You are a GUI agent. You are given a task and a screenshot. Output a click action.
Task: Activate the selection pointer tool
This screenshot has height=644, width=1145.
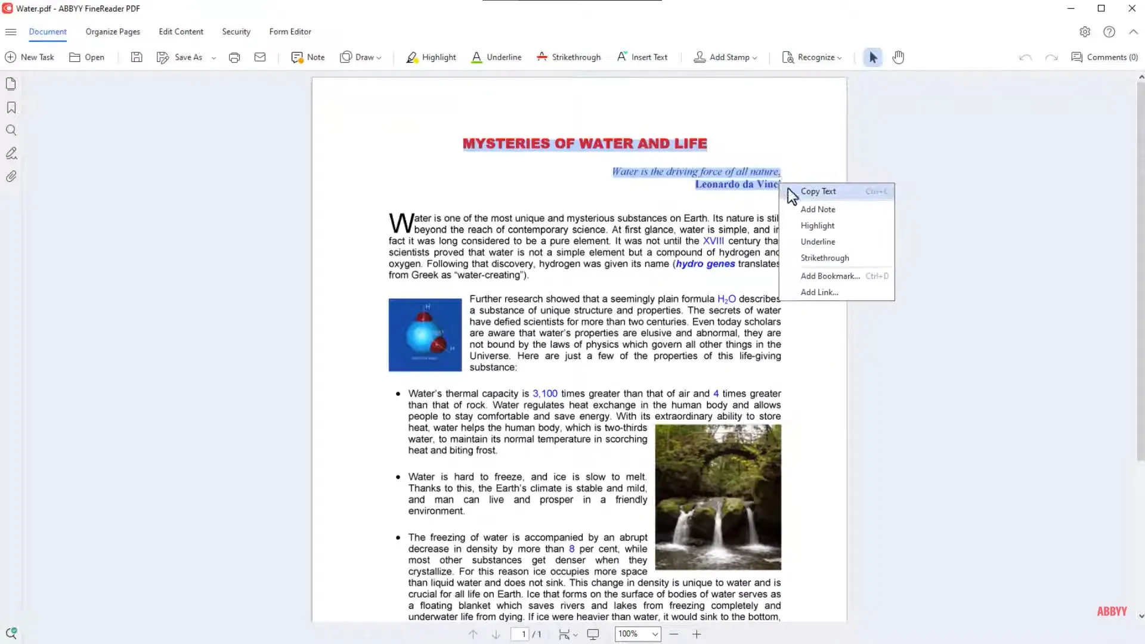pos(872,57)
